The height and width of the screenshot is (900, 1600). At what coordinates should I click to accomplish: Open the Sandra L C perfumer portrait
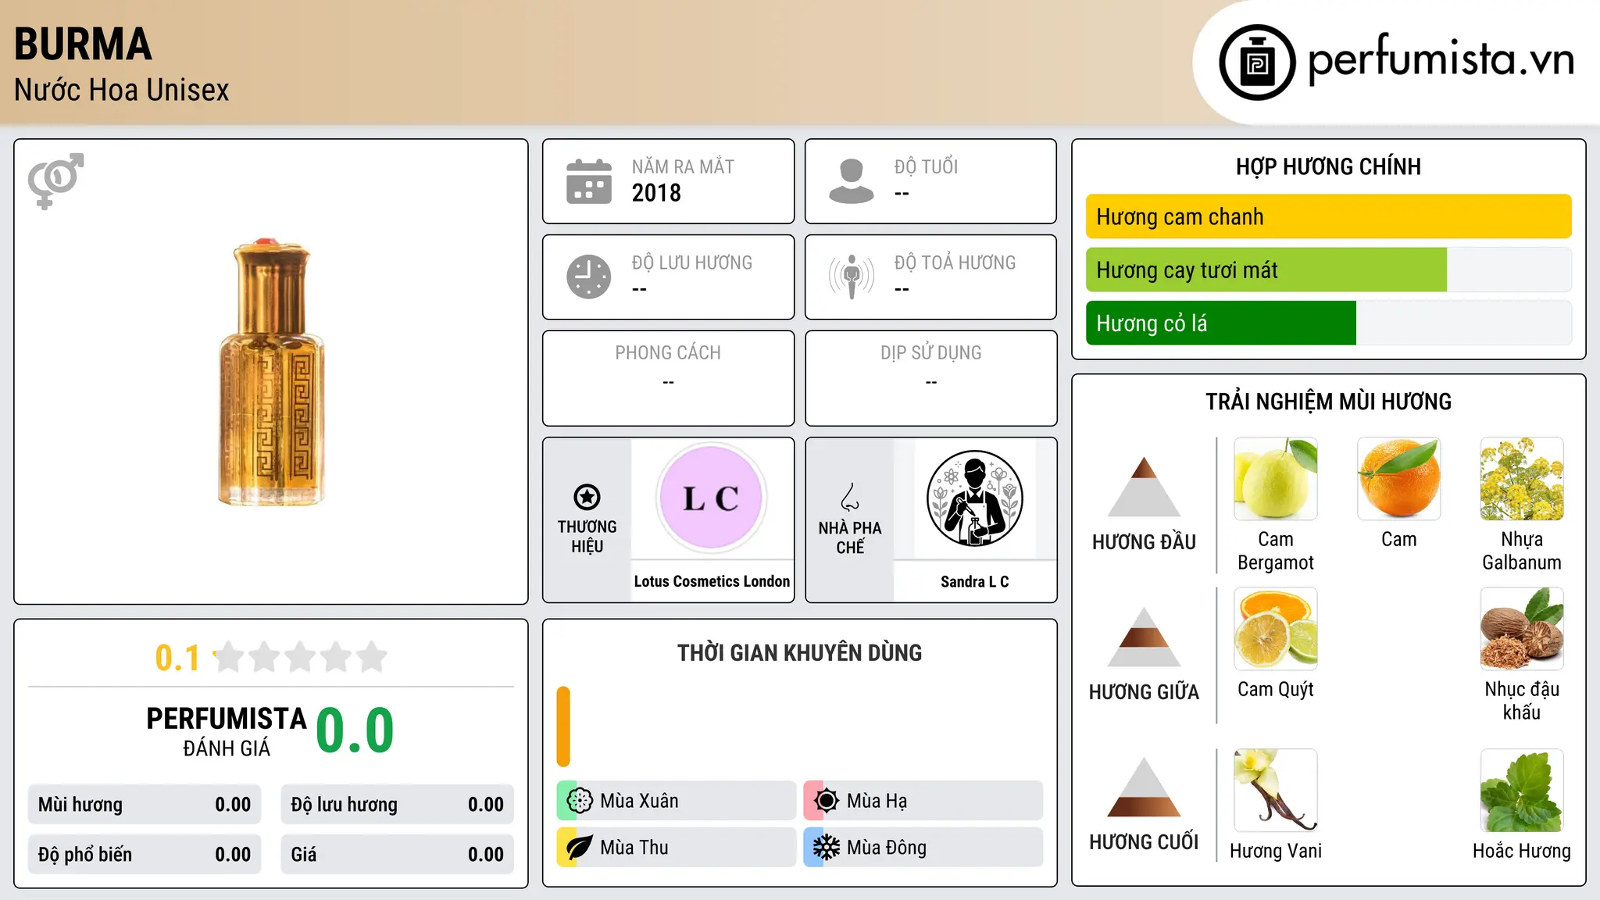tap(974, 498)
